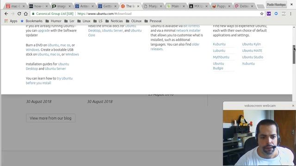Close the active Ubuntu tab
Image resolution: width=296 pixels, height=166 pixels.
click(x=138, y=6)
